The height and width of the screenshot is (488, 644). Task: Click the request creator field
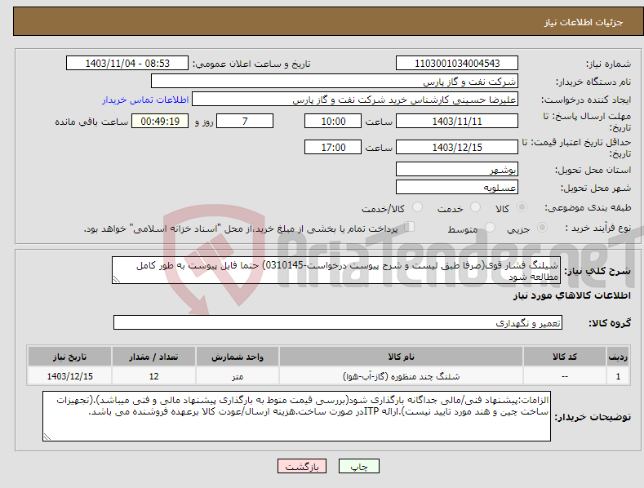point(355,99)
